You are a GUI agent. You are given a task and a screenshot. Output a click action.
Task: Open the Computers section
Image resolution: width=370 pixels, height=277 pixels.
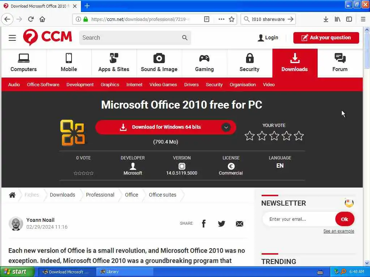click(x=23, y=63)
